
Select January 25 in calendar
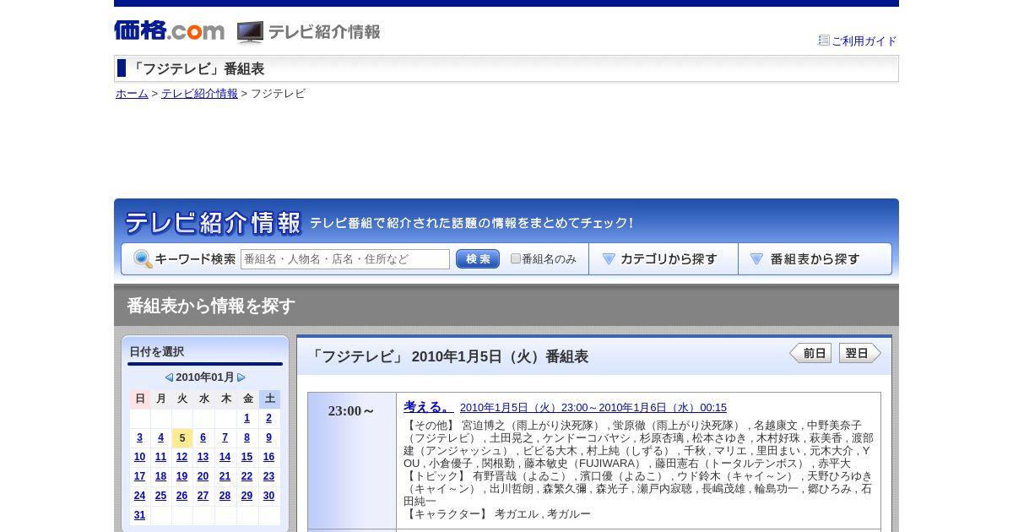click(x=161, y=496)
